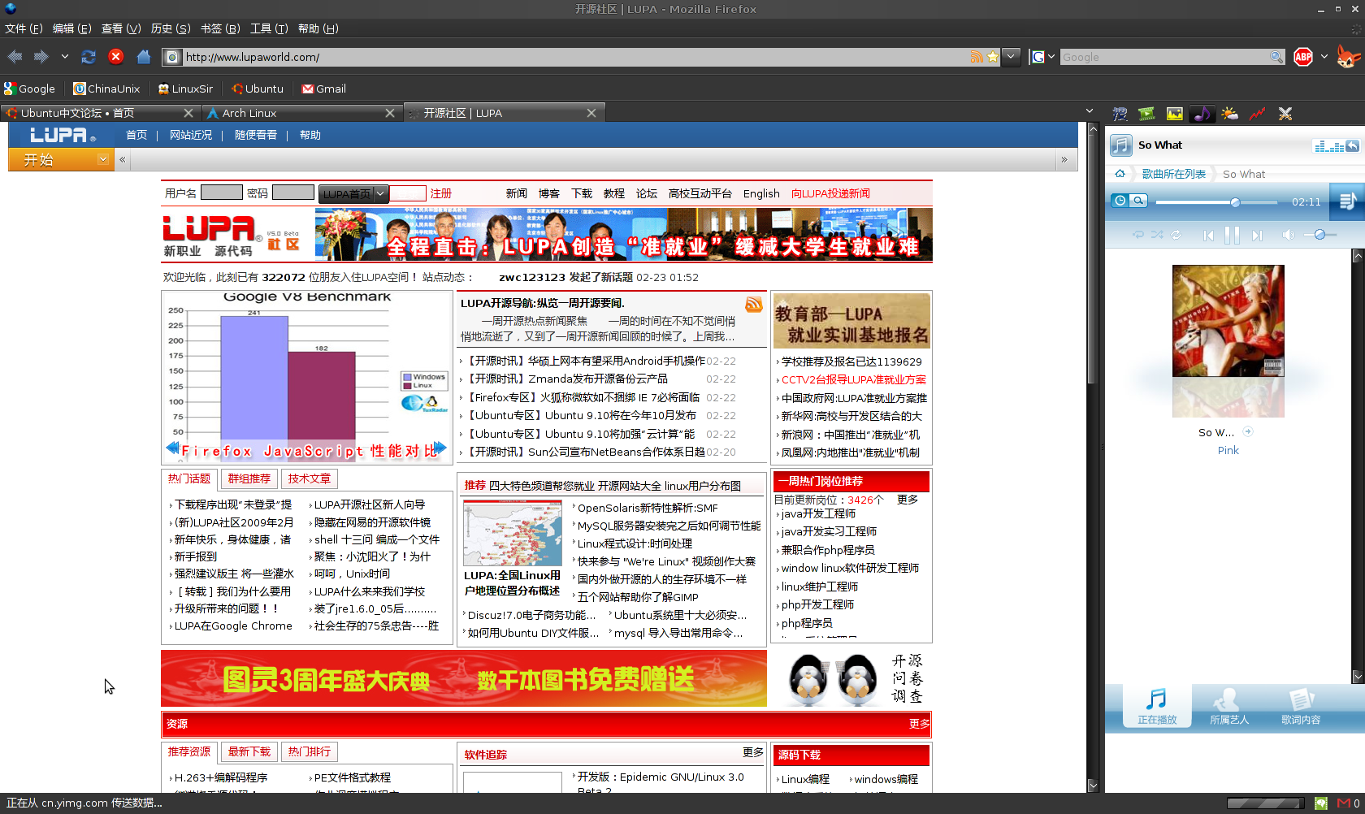1365x814 pixels.
Task: Click the next arrow on benchmark slideshow
Action: [x=440, y=448]
